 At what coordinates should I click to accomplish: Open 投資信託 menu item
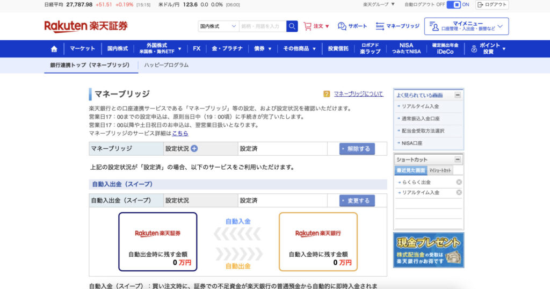click(x=338, y=49)
